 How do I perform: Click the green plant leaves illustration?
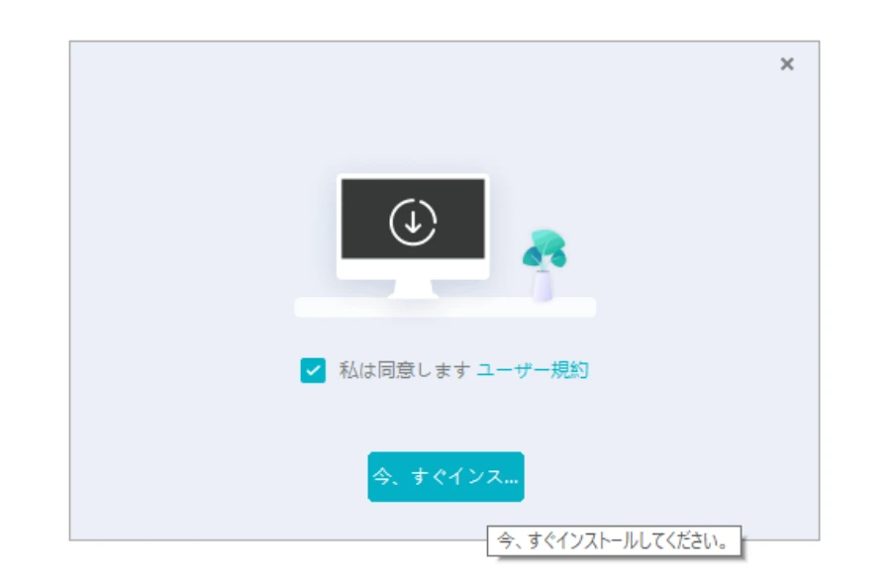[544, 249]
